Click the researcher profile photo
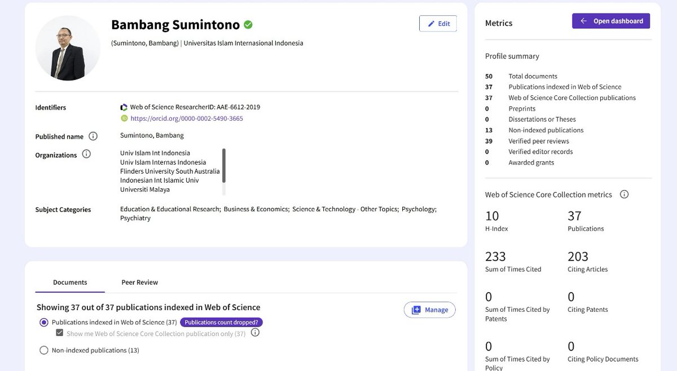This screenshot has width=677, height=371. pyautogui.click(x=68, y=48)
